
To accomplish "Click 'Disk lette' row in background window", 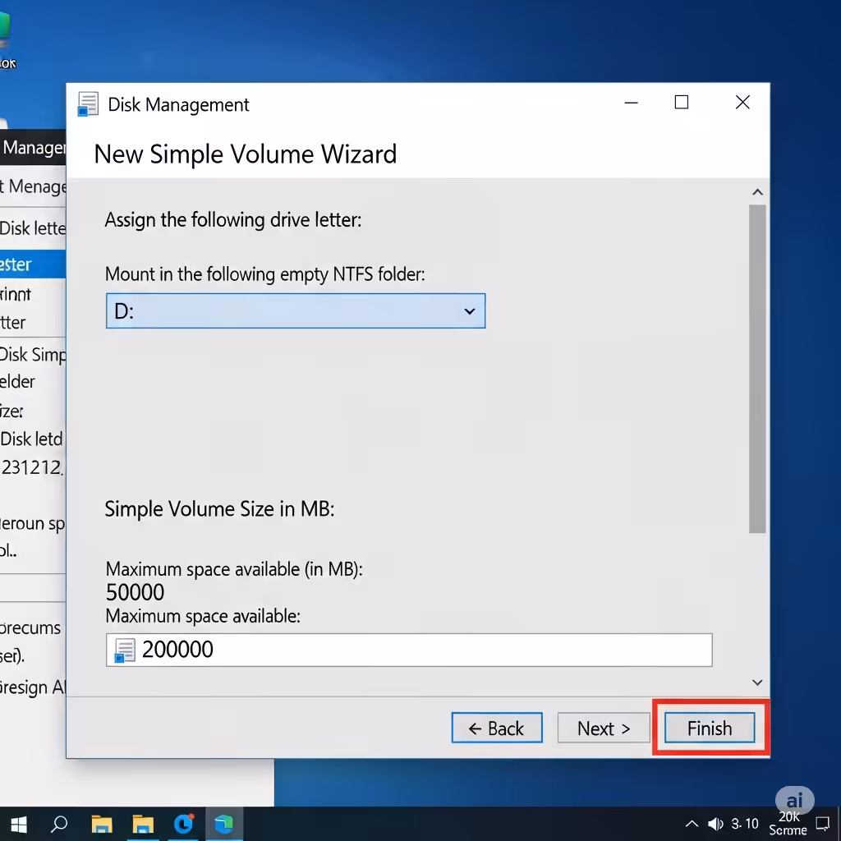I will click(x=33, y=228).
